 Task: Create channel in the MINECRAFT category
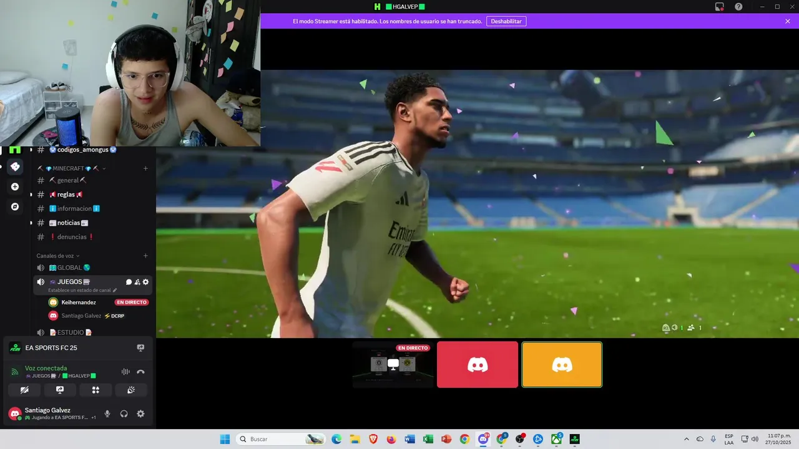coord(145,168)
